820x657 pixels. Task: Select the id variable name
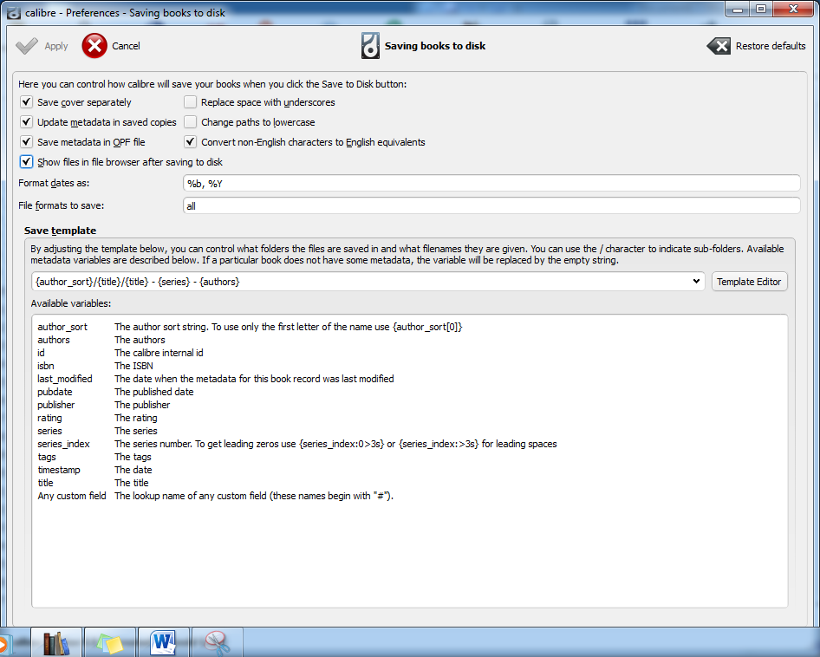pos(41,353)
